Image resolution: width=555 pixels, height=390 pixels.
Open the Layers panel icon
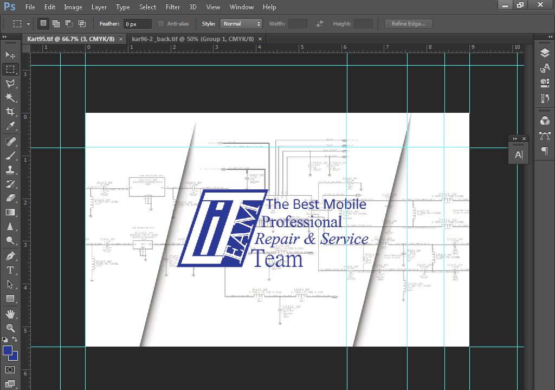[x=545, y=53]
